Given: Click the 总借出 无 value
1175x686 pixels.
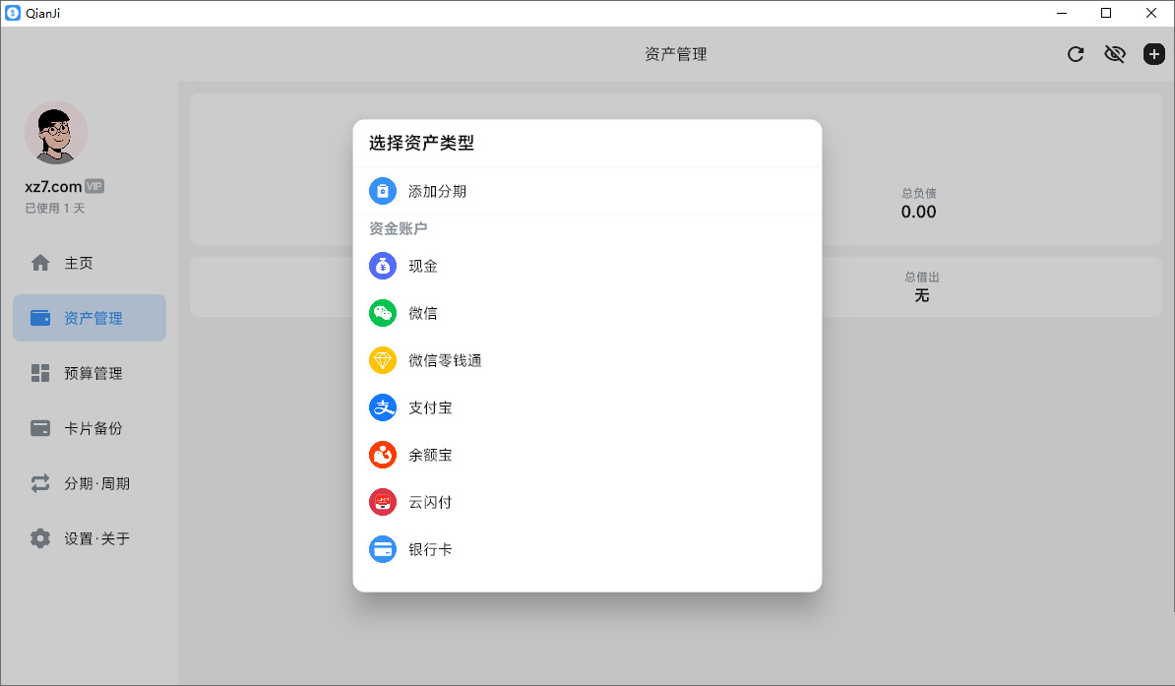Looking at the screenshot, I should pos(922,295).
